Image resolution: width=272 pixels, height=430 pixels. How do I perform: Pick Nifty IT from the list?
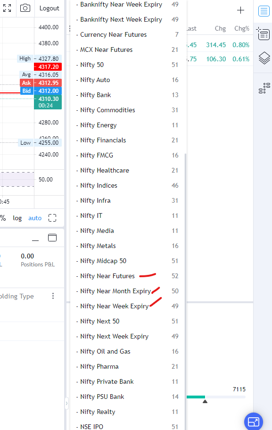(128, 215)
